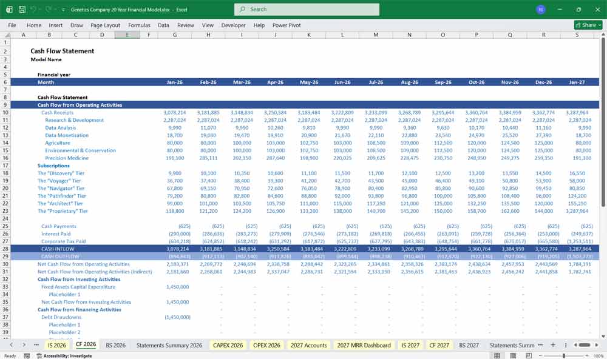Viewport: 607px width, 359px height.
Task: Open the Power Pivot ribbon tab
Action: (x=287, y=25)
